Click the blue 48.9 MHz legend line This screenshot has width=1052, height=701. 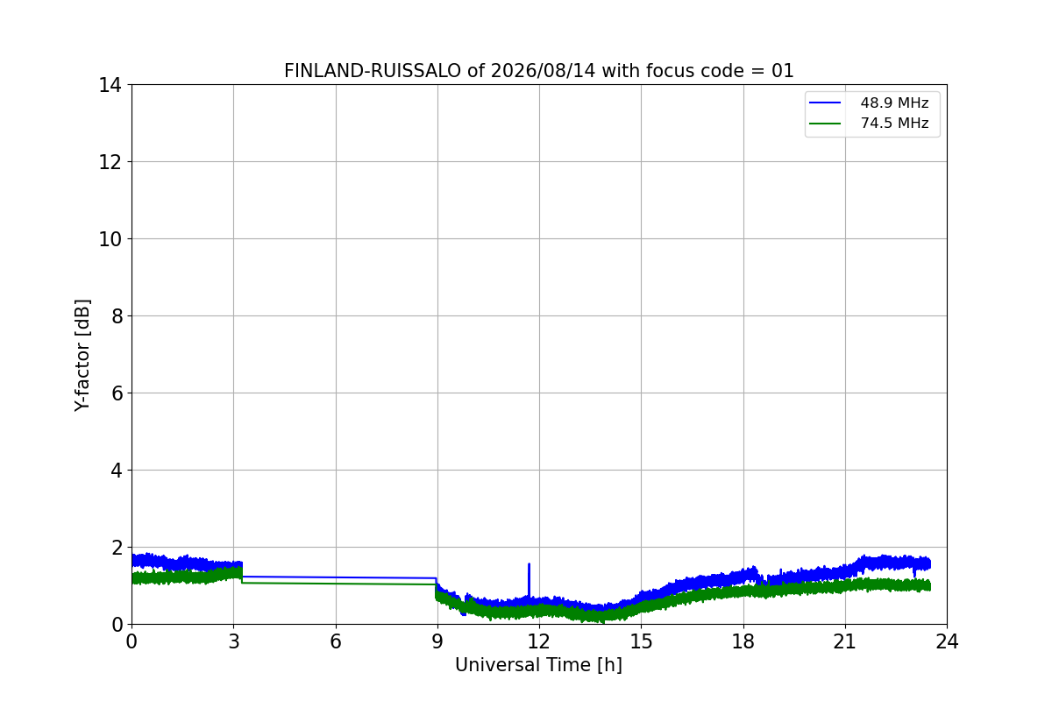coord(823,103)
